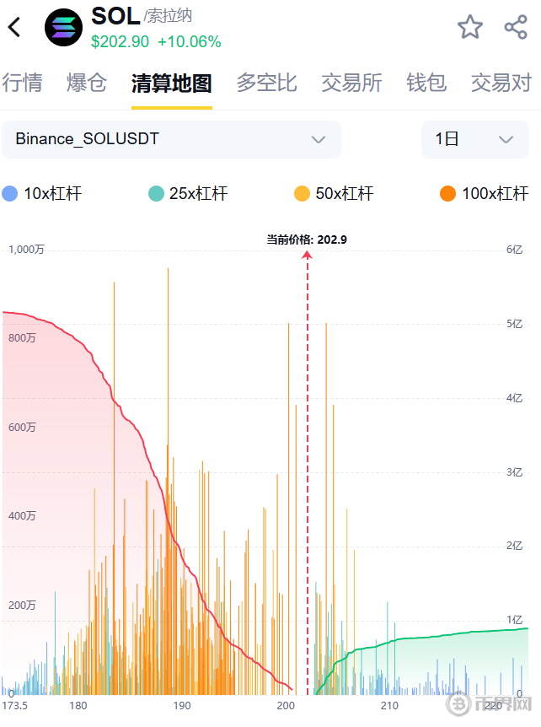Toggle the 10x杠杆 legend series
Image resolution: width=541 pixels, height=727 pixels.
[42, 194]
